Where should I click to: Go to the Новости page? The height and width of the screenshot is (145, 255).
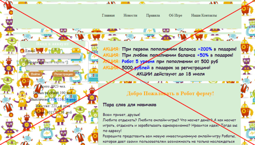click(x=130, y=15)
